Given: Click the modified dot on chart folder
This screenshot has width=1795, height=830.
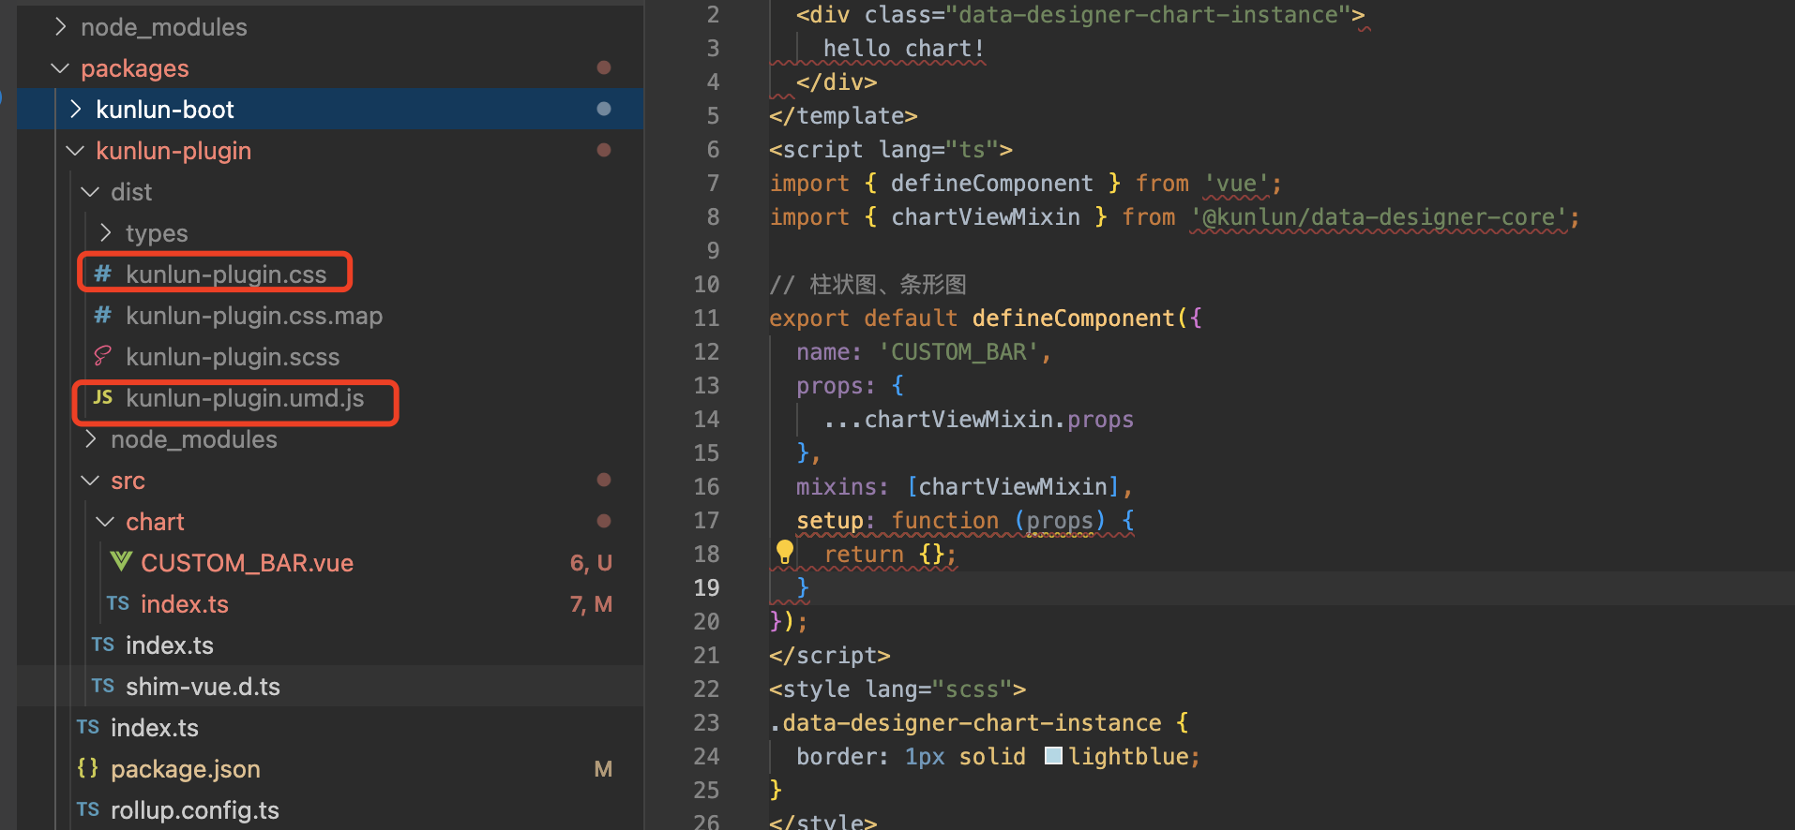Looking at the screenshot, I should (604, 521).
